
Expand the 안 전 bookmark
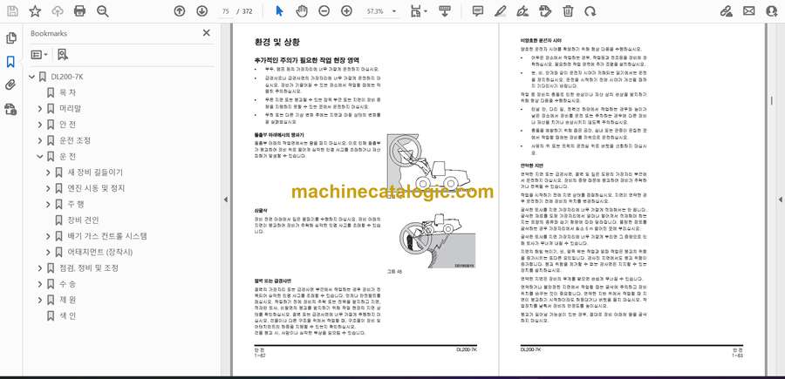pos(40,125)
